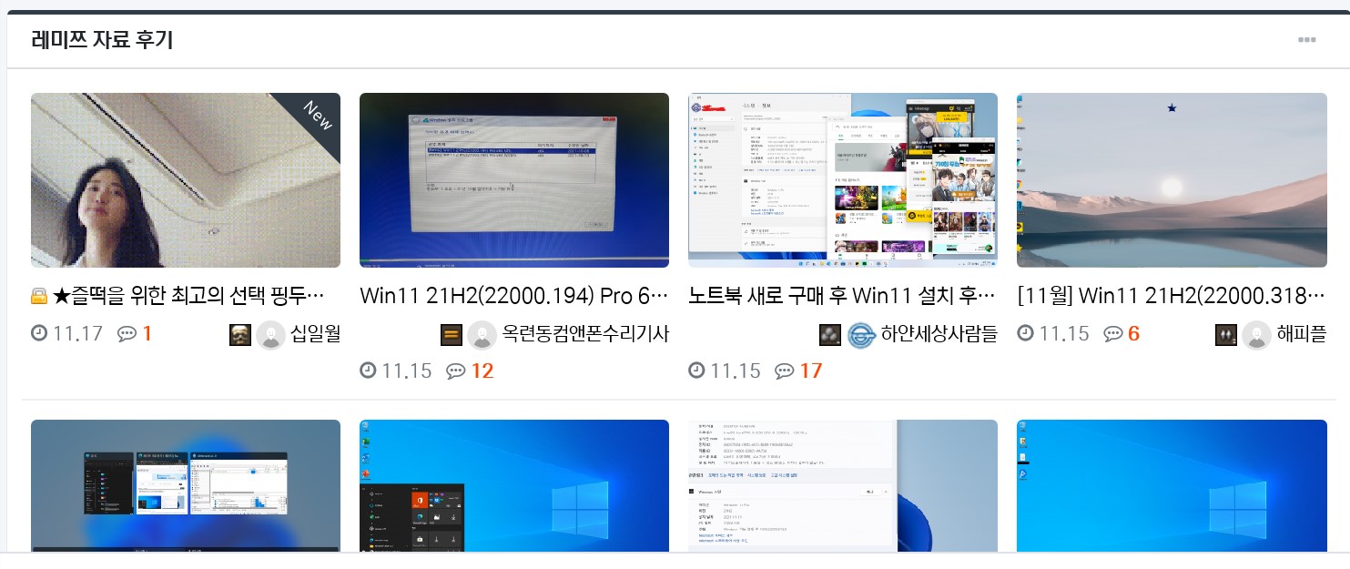Open the 노트북 새로 구매 후 Win11 post title

[x=842, y=296]
